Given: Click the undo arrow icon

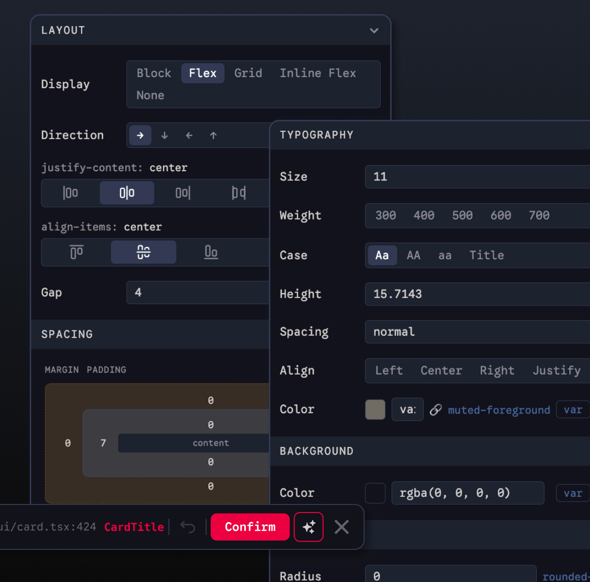Looking at the screenshot, I should point(188,527).
